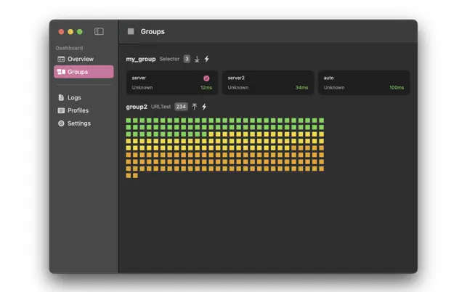Click the Settings gear icon
The image size is (467, 292).
(62, 123)
